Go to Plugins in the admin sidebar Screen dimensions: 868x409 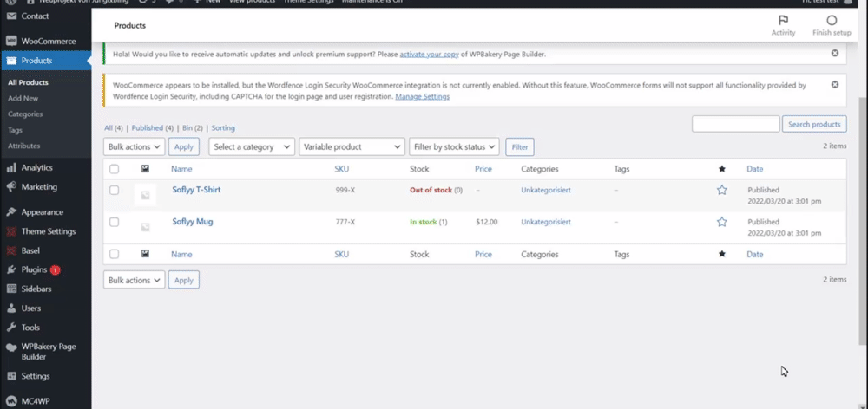click(x=34, y=269)
